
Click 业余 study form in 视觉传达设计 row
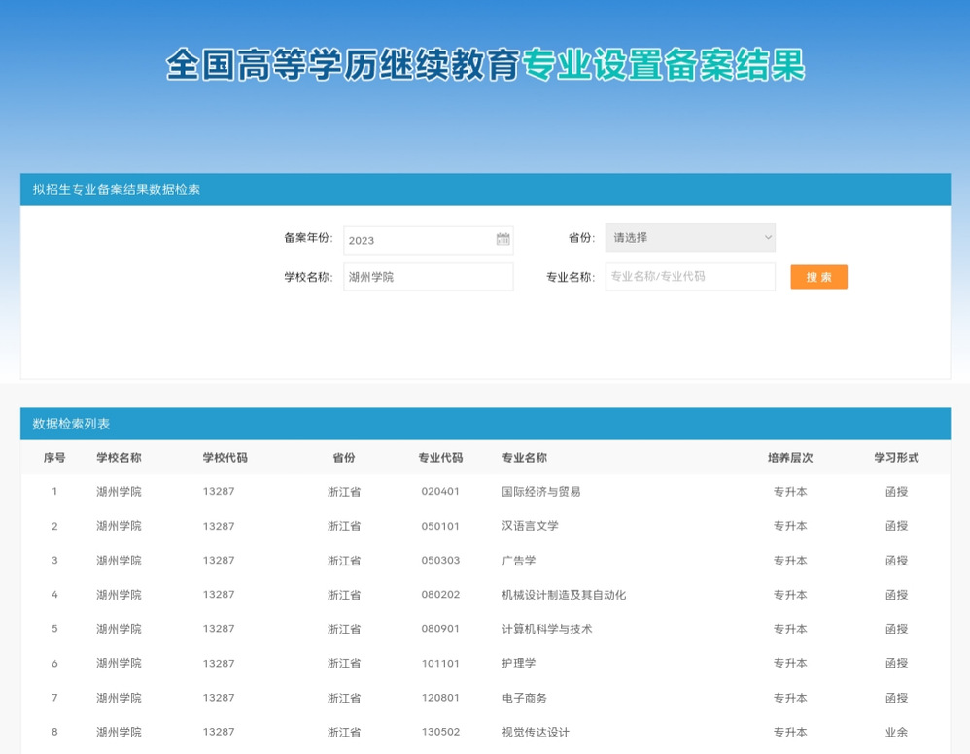(895, 732)
